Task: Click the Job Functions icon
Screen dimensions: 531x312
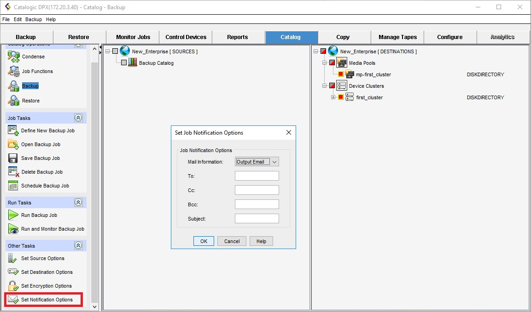Action: coord(13,72)
